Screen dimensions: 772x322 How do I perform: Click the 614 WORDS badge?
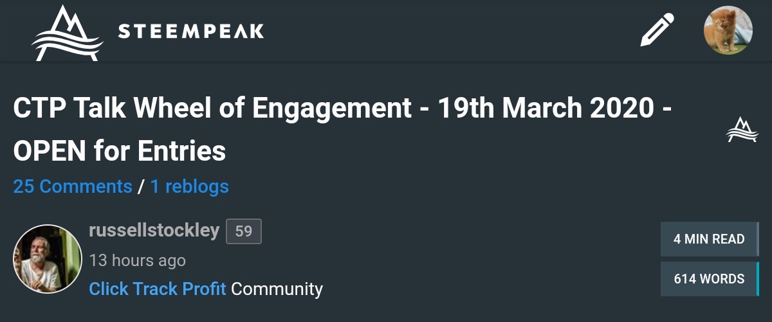tap(709, 279)
